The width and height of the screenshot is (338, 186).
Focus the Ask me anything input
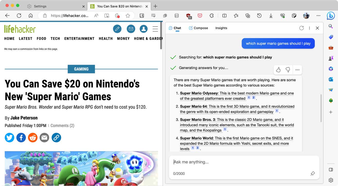[x=244, y=162]
